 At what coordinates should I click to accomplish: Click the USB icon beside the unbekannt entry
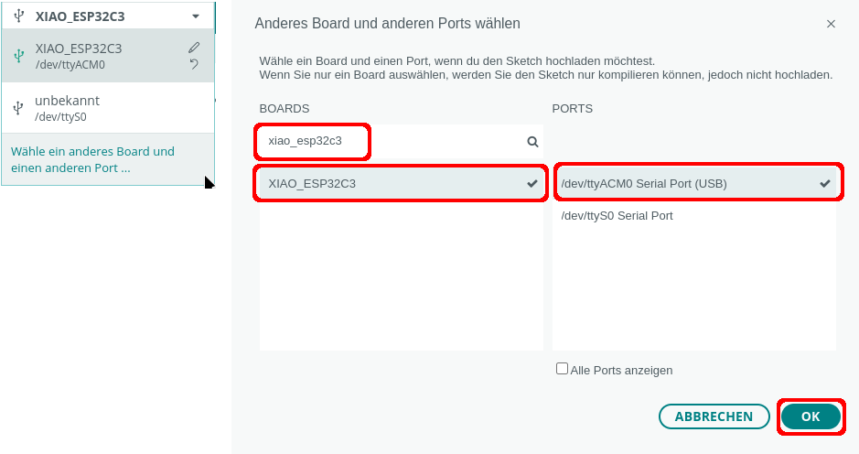[18, 108]
